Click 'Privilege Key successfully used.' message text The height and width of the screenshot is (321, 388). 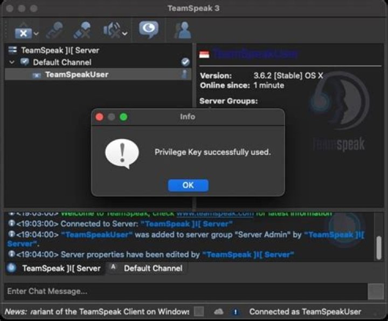[x=213, y=152]
